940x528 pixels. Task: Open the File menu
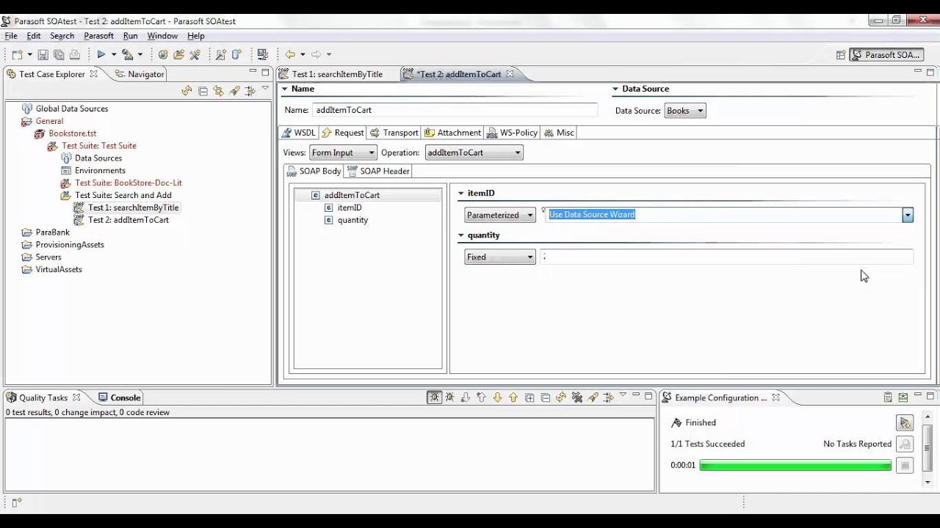tap(11, 36)
